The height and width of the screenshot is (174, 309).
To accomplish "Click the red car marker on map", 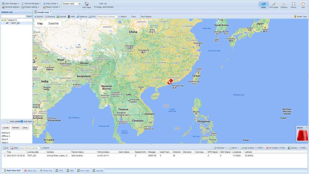I will [170, 82].
